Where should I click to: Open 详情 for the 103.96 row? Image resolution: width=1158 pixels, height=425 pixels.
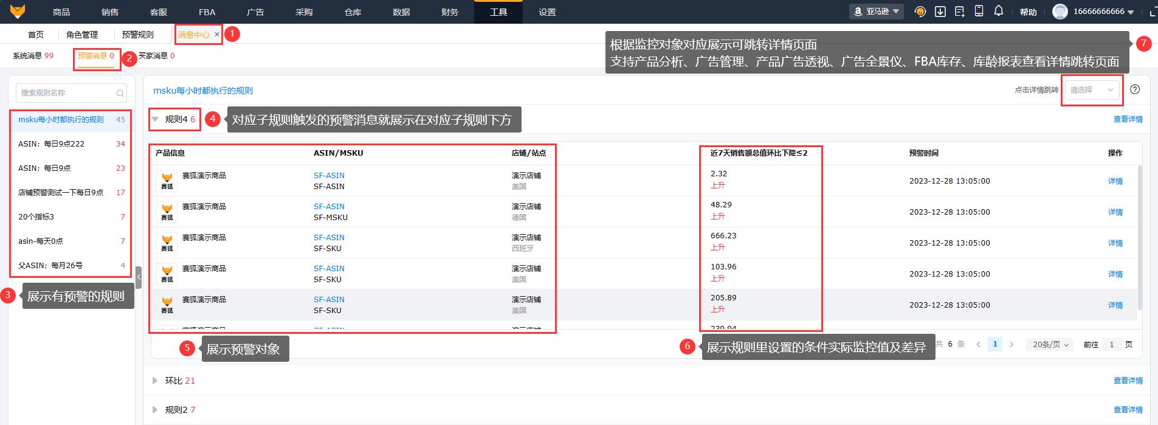pyautogui.click(x=1115, y=274)
